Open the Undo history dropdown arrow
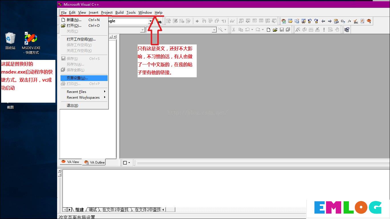 point(252,30)
